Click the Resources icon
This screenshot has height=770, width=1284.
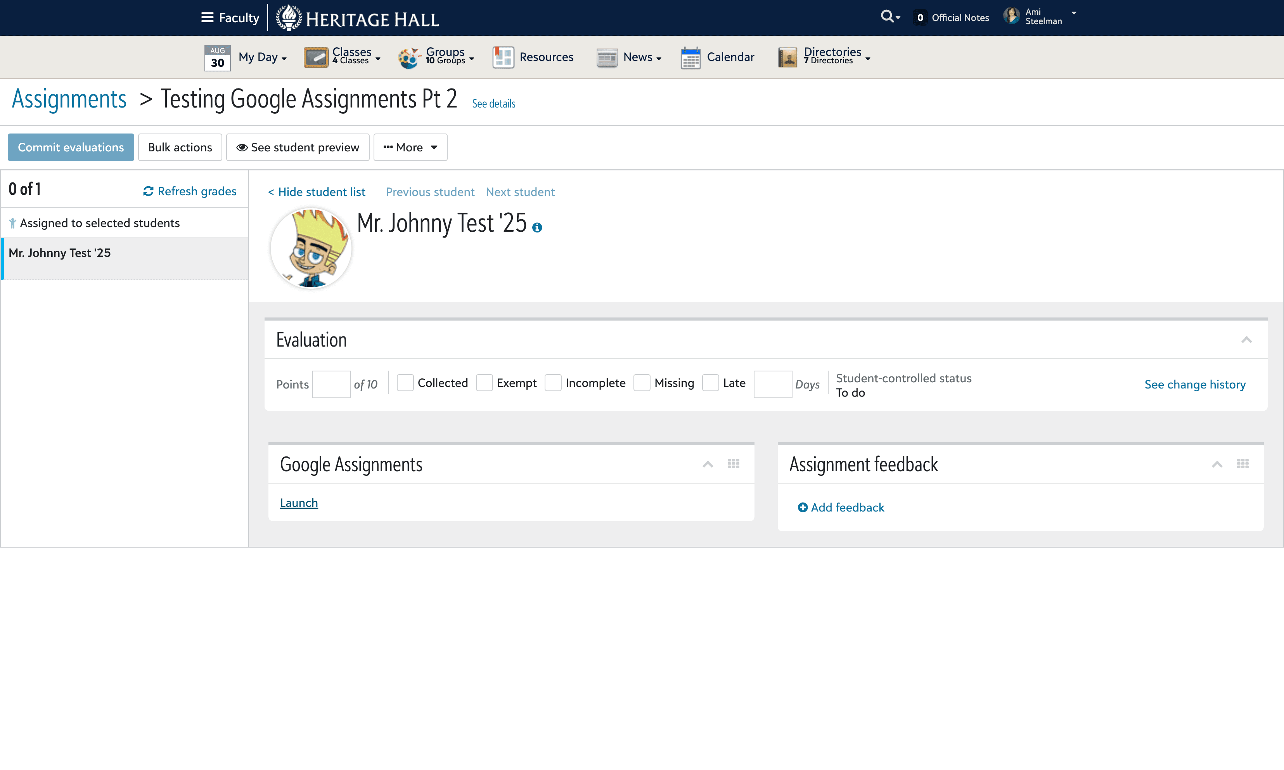click(x=503, y=57)
